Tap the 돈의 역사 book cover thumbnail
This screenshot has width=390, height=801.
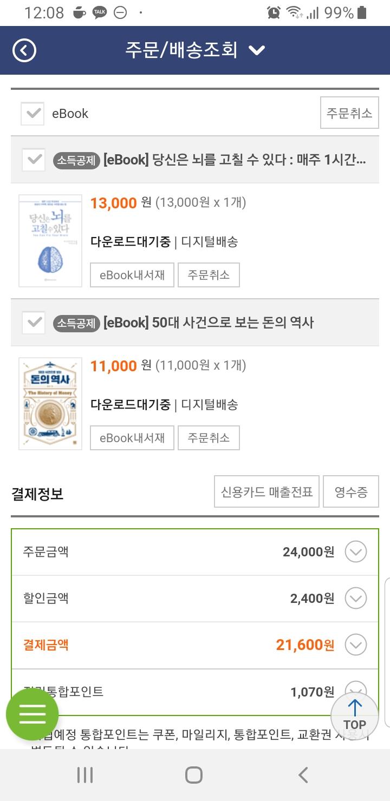[x=50, y=403]
